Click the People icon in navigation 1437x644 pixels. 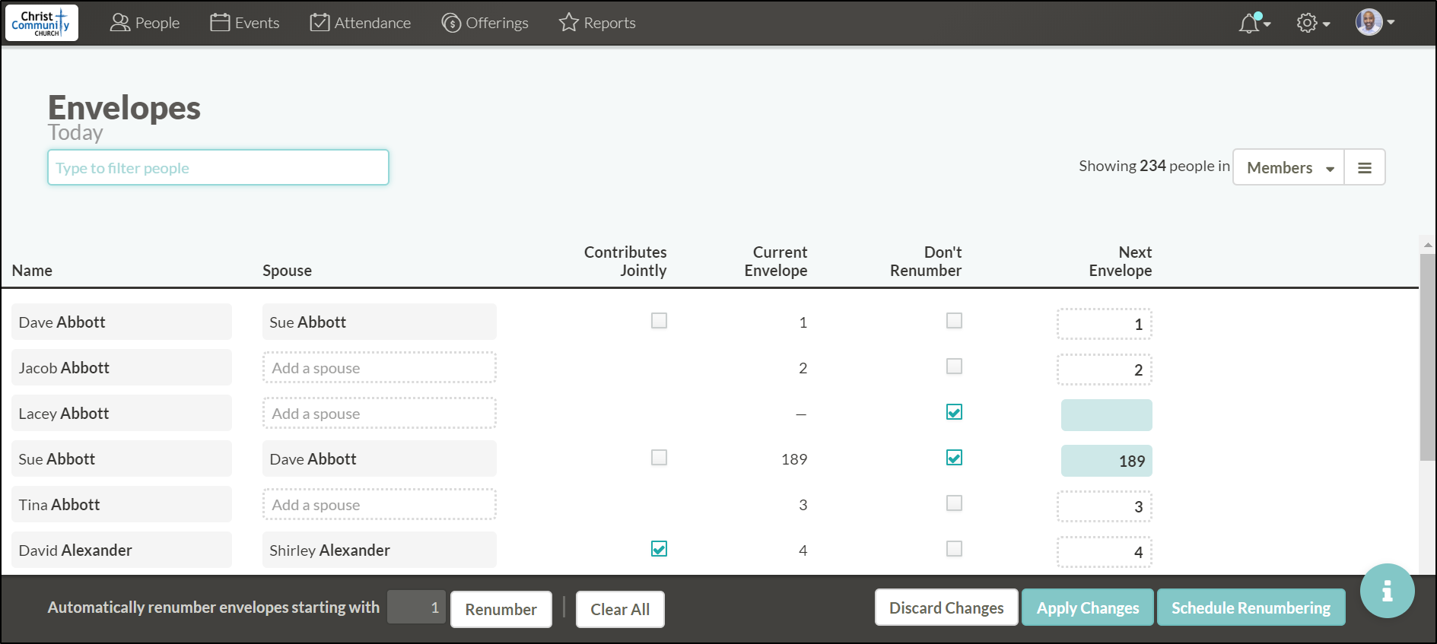[119, 23]
